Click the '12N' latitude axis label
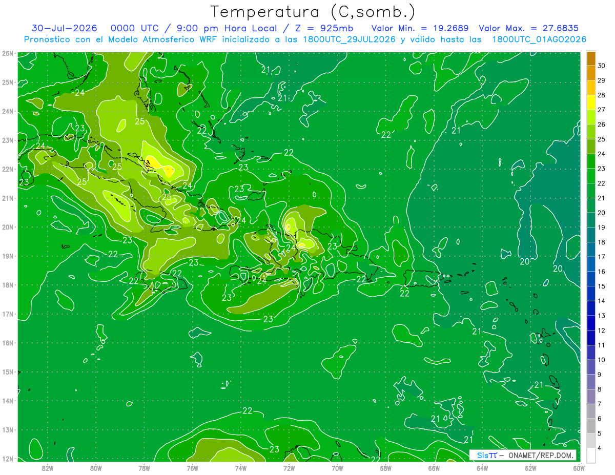Viewport: 615px width, 475px height. click(7, 459)
